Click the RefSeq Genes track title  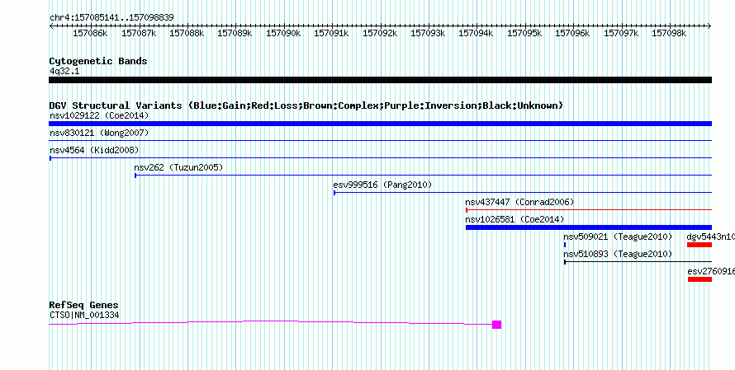pyautogui.click(x=84, y=306)
